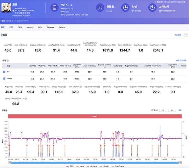Click the 重置 reset link for FPS thresholds
Screen dimensions: 189x168
(180, 110)
